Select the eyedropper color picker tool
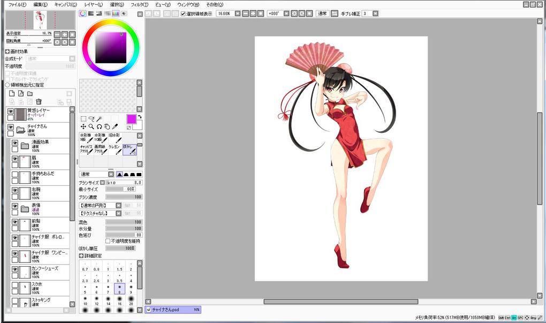The height and width of the screenshot is (323, 546). click(115, 127)
